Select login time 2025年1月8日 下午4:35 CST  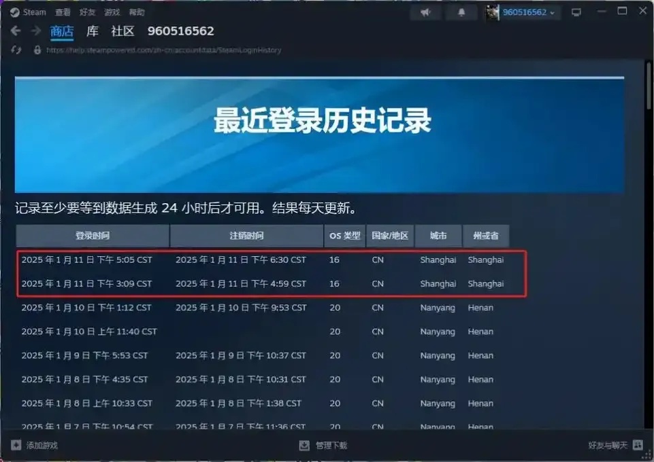(84, 379)
